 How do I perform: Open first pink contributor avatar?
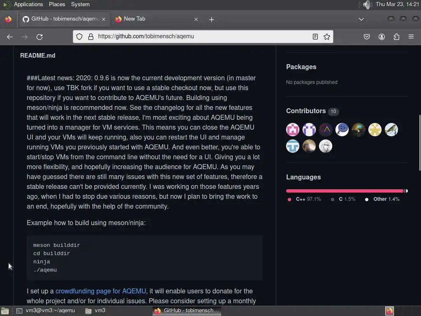click(x=293, y=130)
